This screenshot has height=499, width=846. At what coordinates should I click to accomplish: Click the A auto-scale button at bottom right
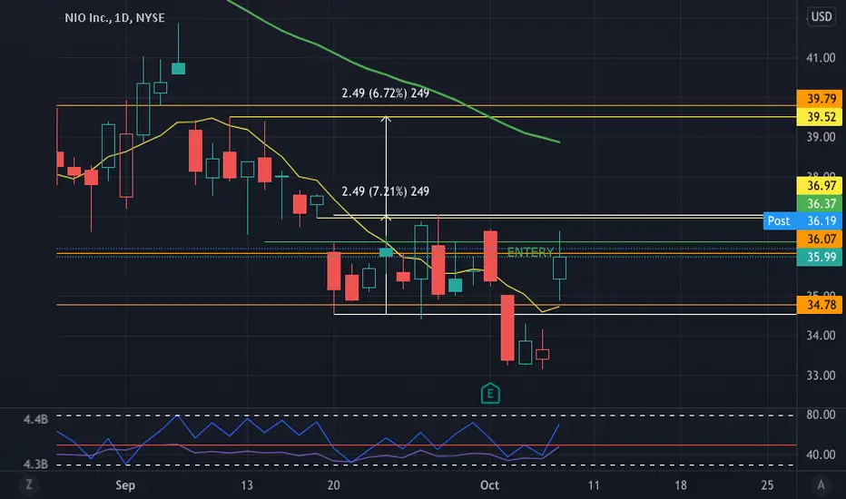[x=821, y=485]
